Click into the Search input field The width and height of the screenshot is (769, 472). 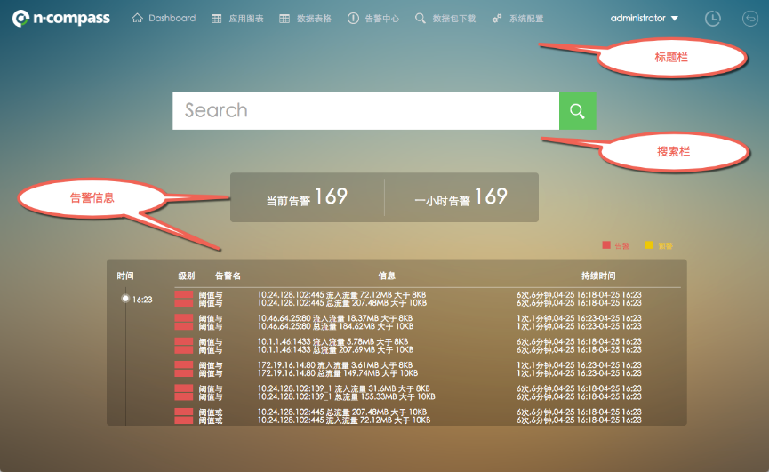click(365, 111)
